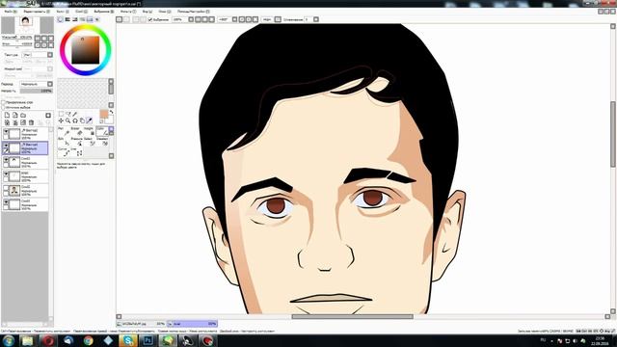Toggle visibility of the highlighted vector layer
Image resolution: width=617 pixels, height=347 pixels.
click(6, 146)
